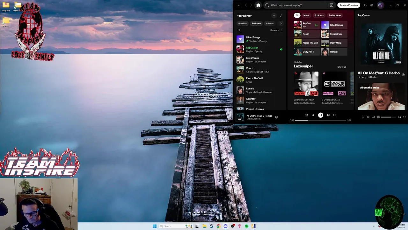Go back using the left navigation arrow

coord(246,5)
